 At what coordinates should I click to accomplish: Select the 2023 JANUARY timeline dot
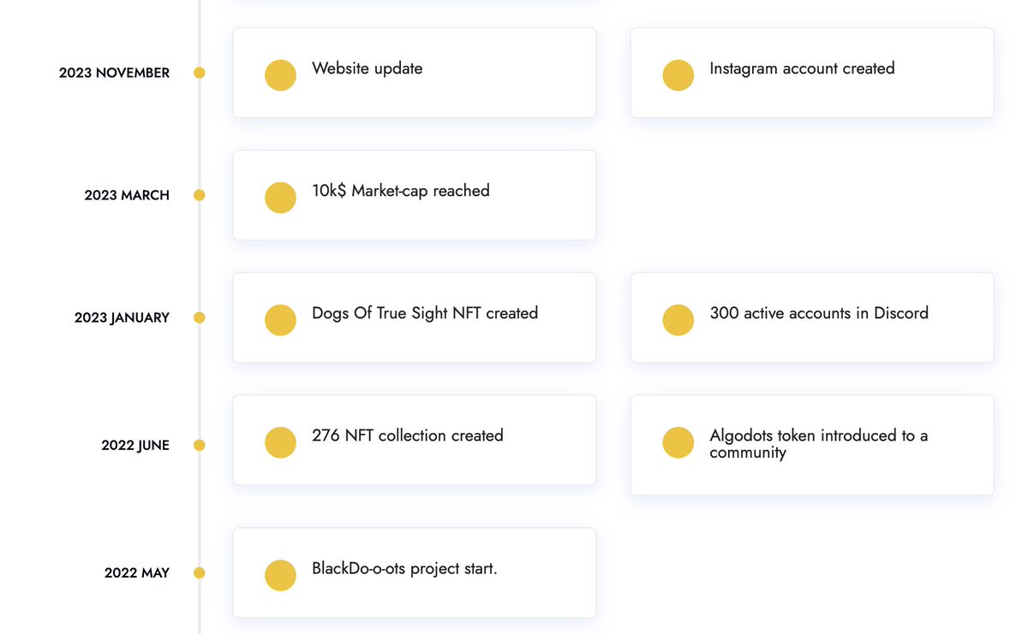(200, 317)
